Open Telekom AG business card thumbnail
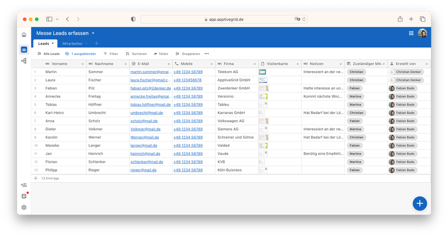Viewport: 448px width, 237px height. 263,72
